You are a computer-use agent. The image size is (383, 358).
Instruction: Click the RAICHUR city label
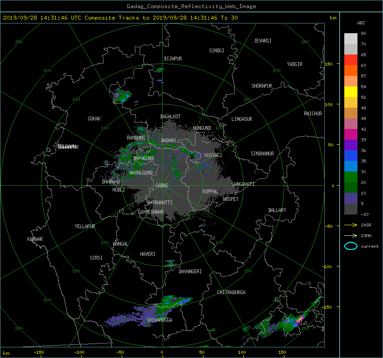[313, 114]
